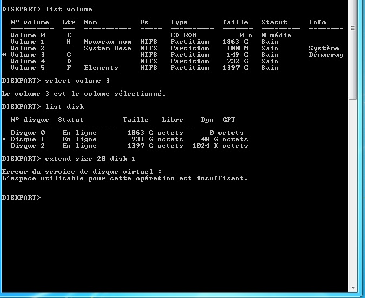Click the "extend size=20 disk=1" command
This screenshot has width=365, height=298.
coord(90,159)
